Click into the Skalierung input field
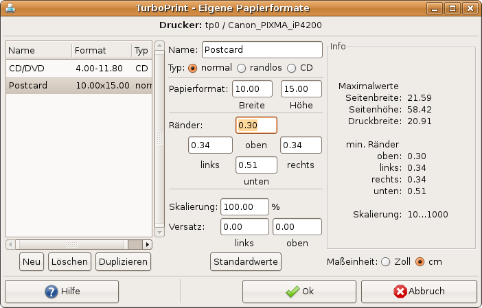The image size is (482, 308). [244, 206]
